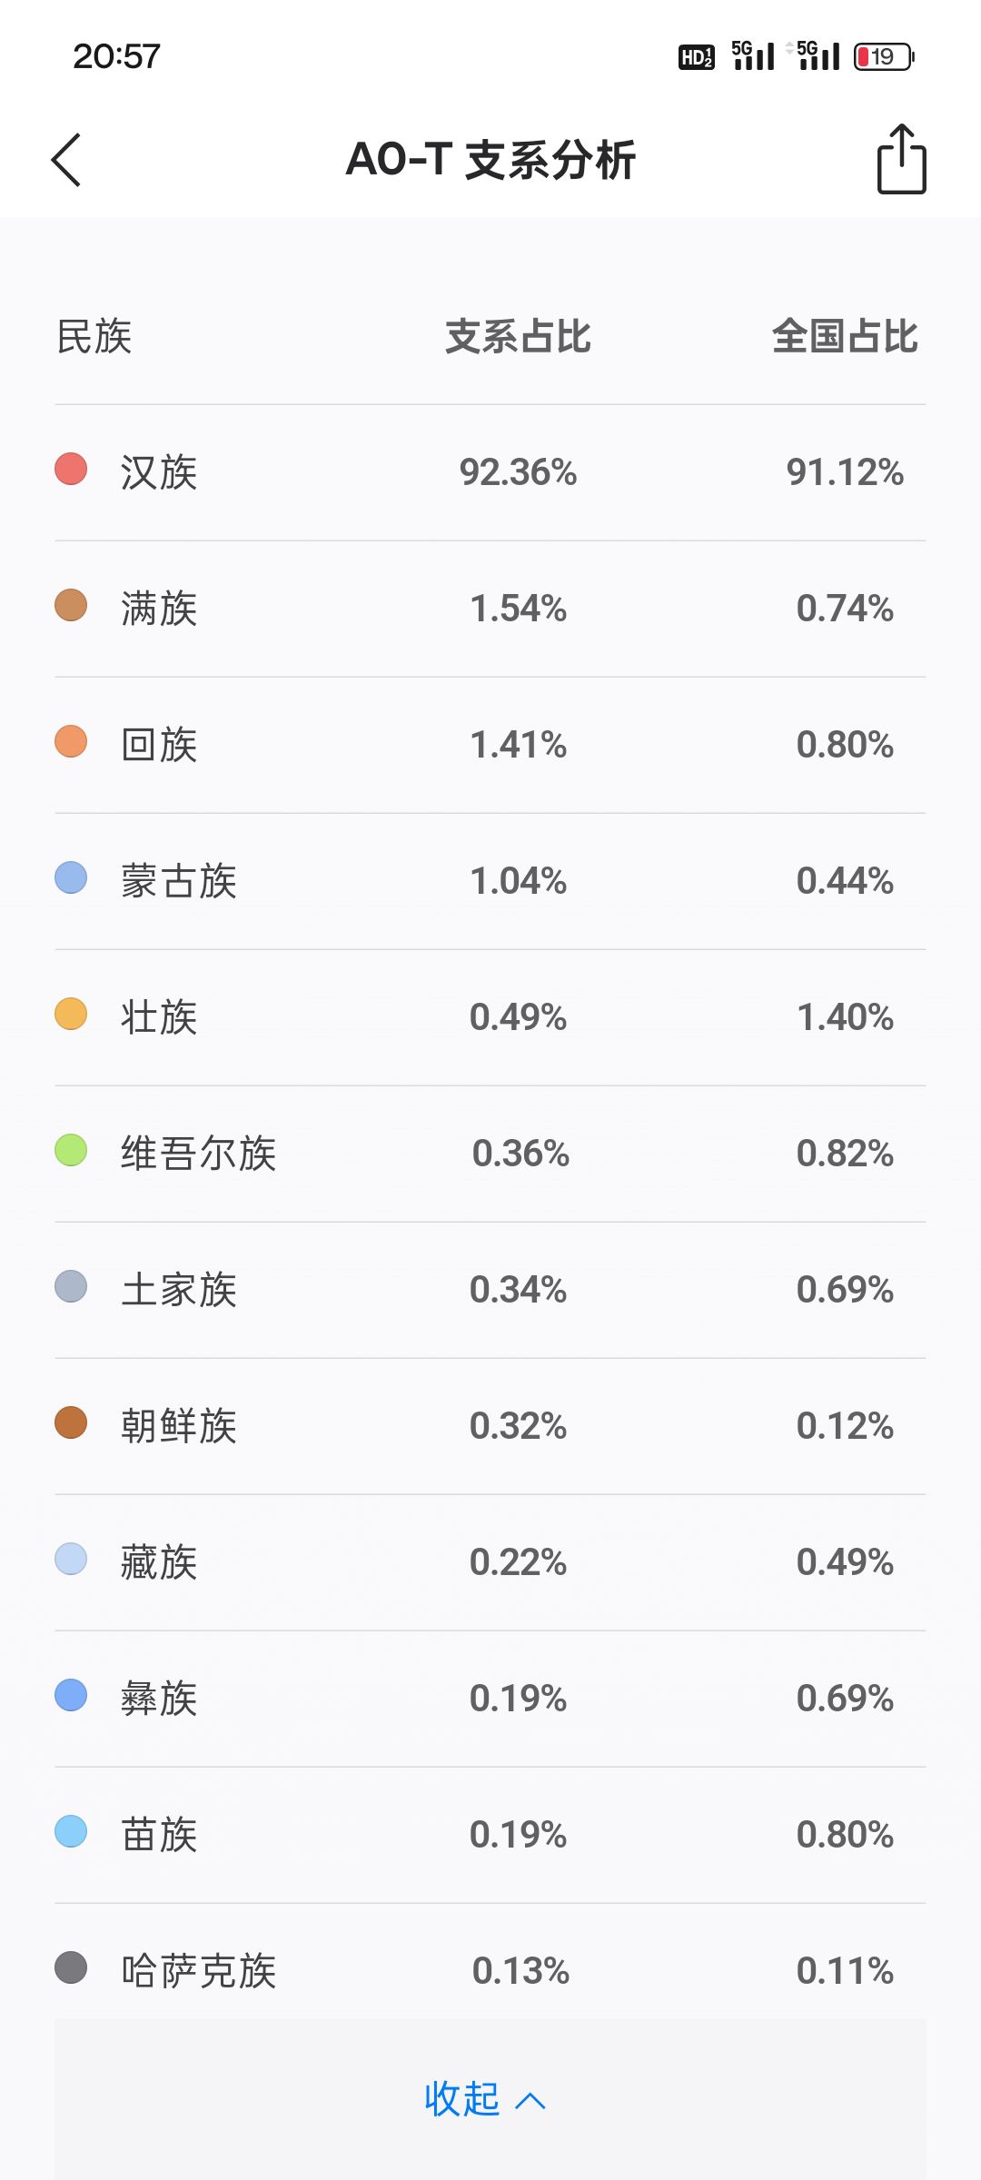Viewport: 981px width, 2180px height.
Task: Tap the AO-T 支系分析 page title
Action: (x=490, y=161)
